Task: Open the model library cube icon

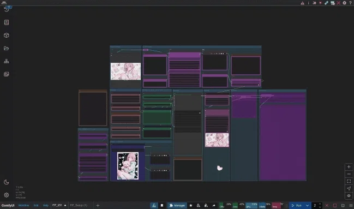Action: [x=7, y=35]
